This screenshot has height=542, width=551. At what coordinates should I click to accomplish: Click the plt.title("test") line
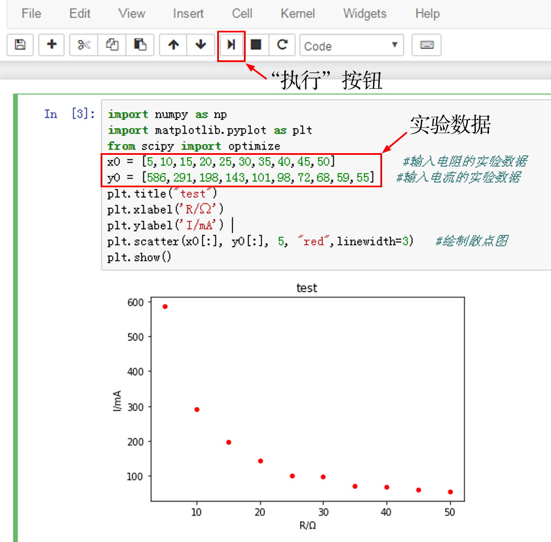click(162, 194)
